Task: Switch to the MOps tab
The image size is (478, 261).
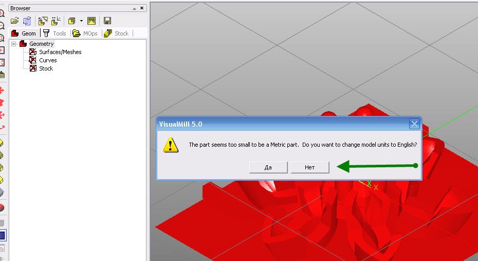Action: pyautogui.click(x=85, y=33)
